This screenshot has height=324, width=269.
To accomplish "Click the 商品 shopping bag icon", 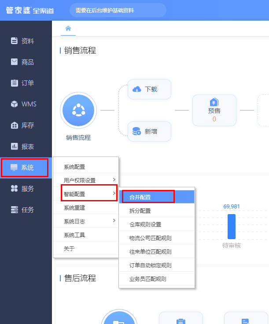I will coord(14,62).
